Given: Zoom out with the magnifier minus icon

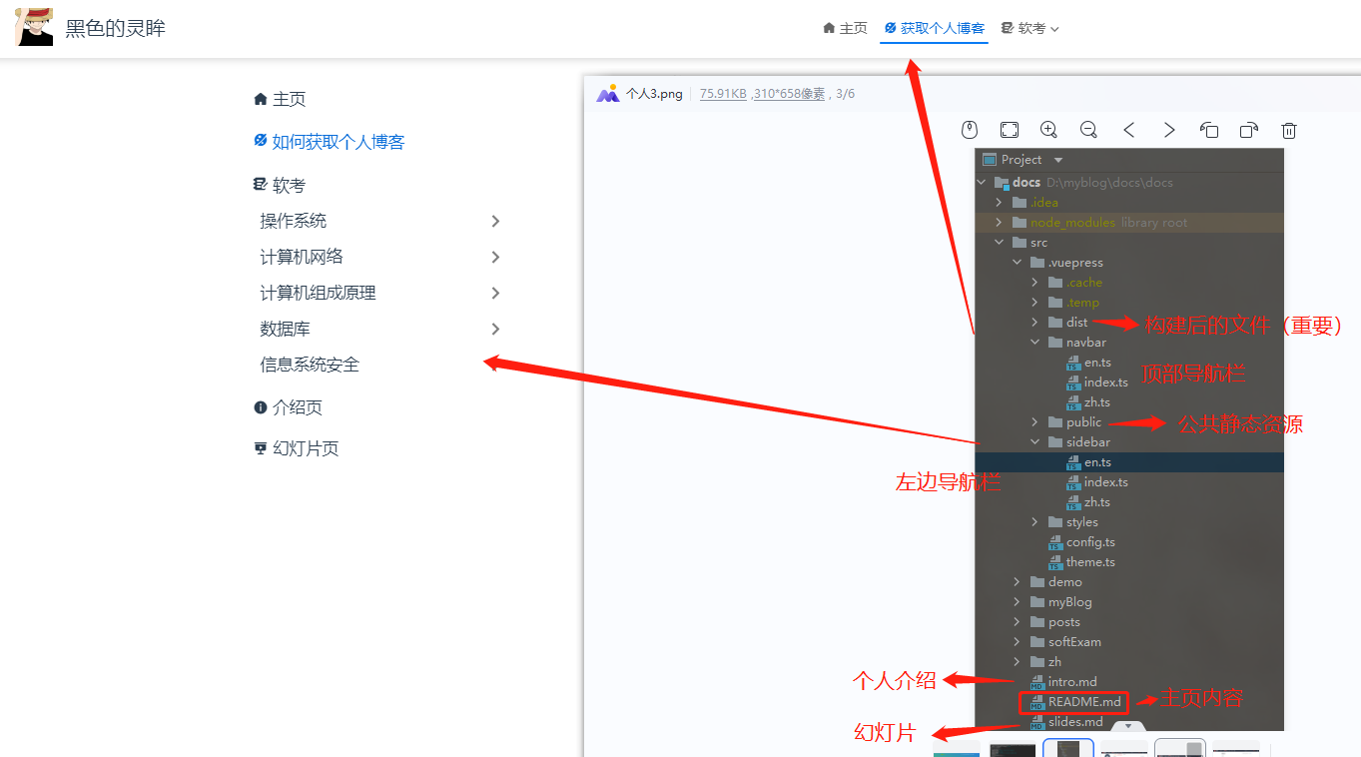Looking at the screenshot, I should (x=1088, y=130).
